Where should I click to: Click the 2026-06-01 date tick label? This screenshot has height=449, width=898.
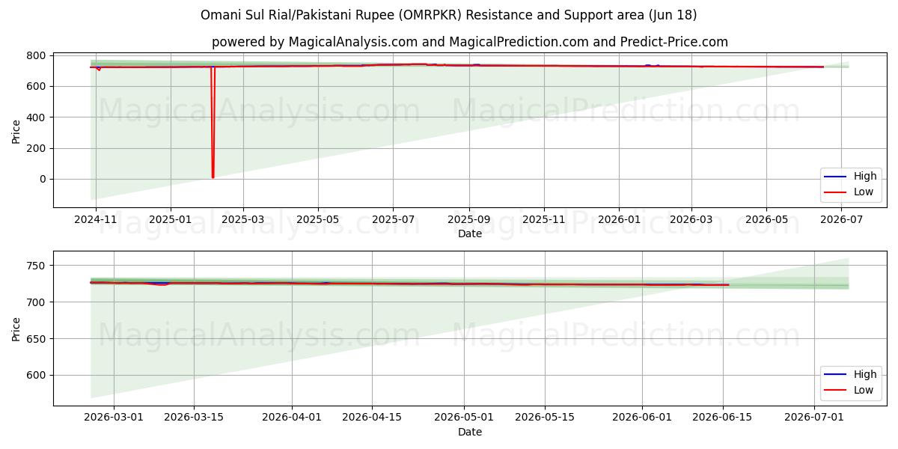coord(642,418)
